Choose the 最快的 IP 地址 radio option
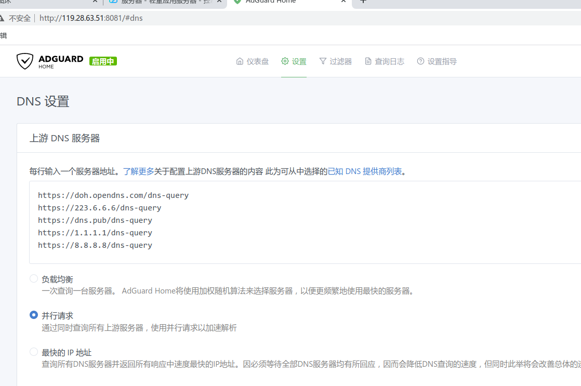The width and height of the screenshot is (581, 386). click(x=34, y=352)
